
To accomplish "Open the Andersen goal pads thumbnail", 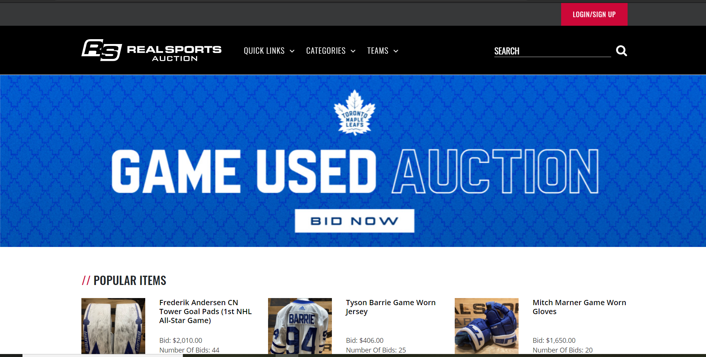I will point(113,326).
